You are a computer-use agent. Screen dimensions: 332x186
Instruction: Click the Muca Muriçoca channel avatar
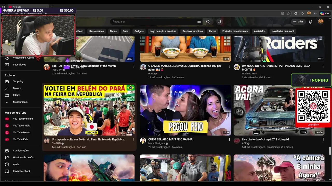(143, 141)
